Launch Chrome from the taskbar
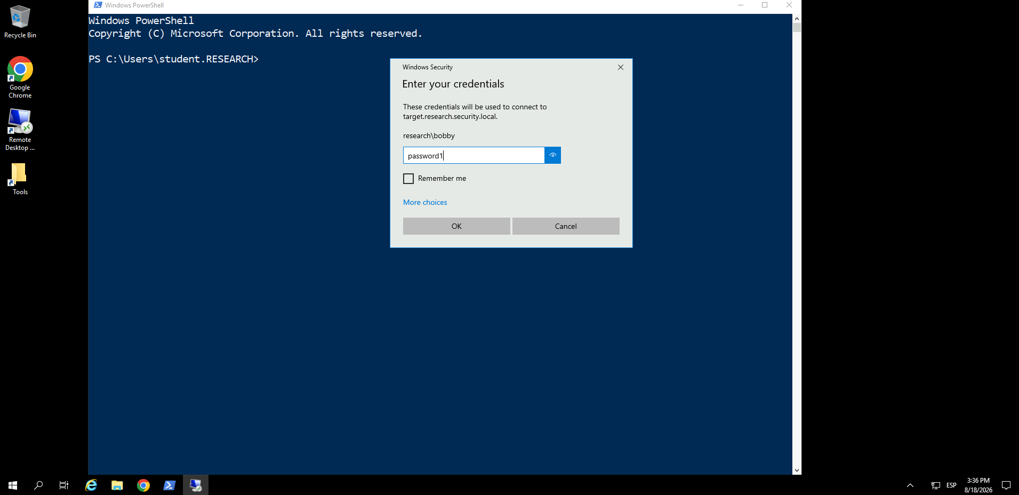Image resolution: width=1019 pixels, height=495 pixels. pyautogui.click(x=143, y=485)
